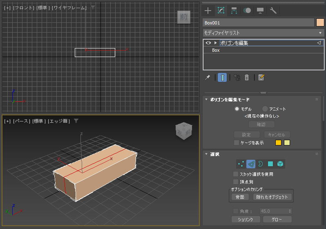326x229 pixels.
Task: Open Configure Modifier Sets icon
Action: tap(261, 77)
